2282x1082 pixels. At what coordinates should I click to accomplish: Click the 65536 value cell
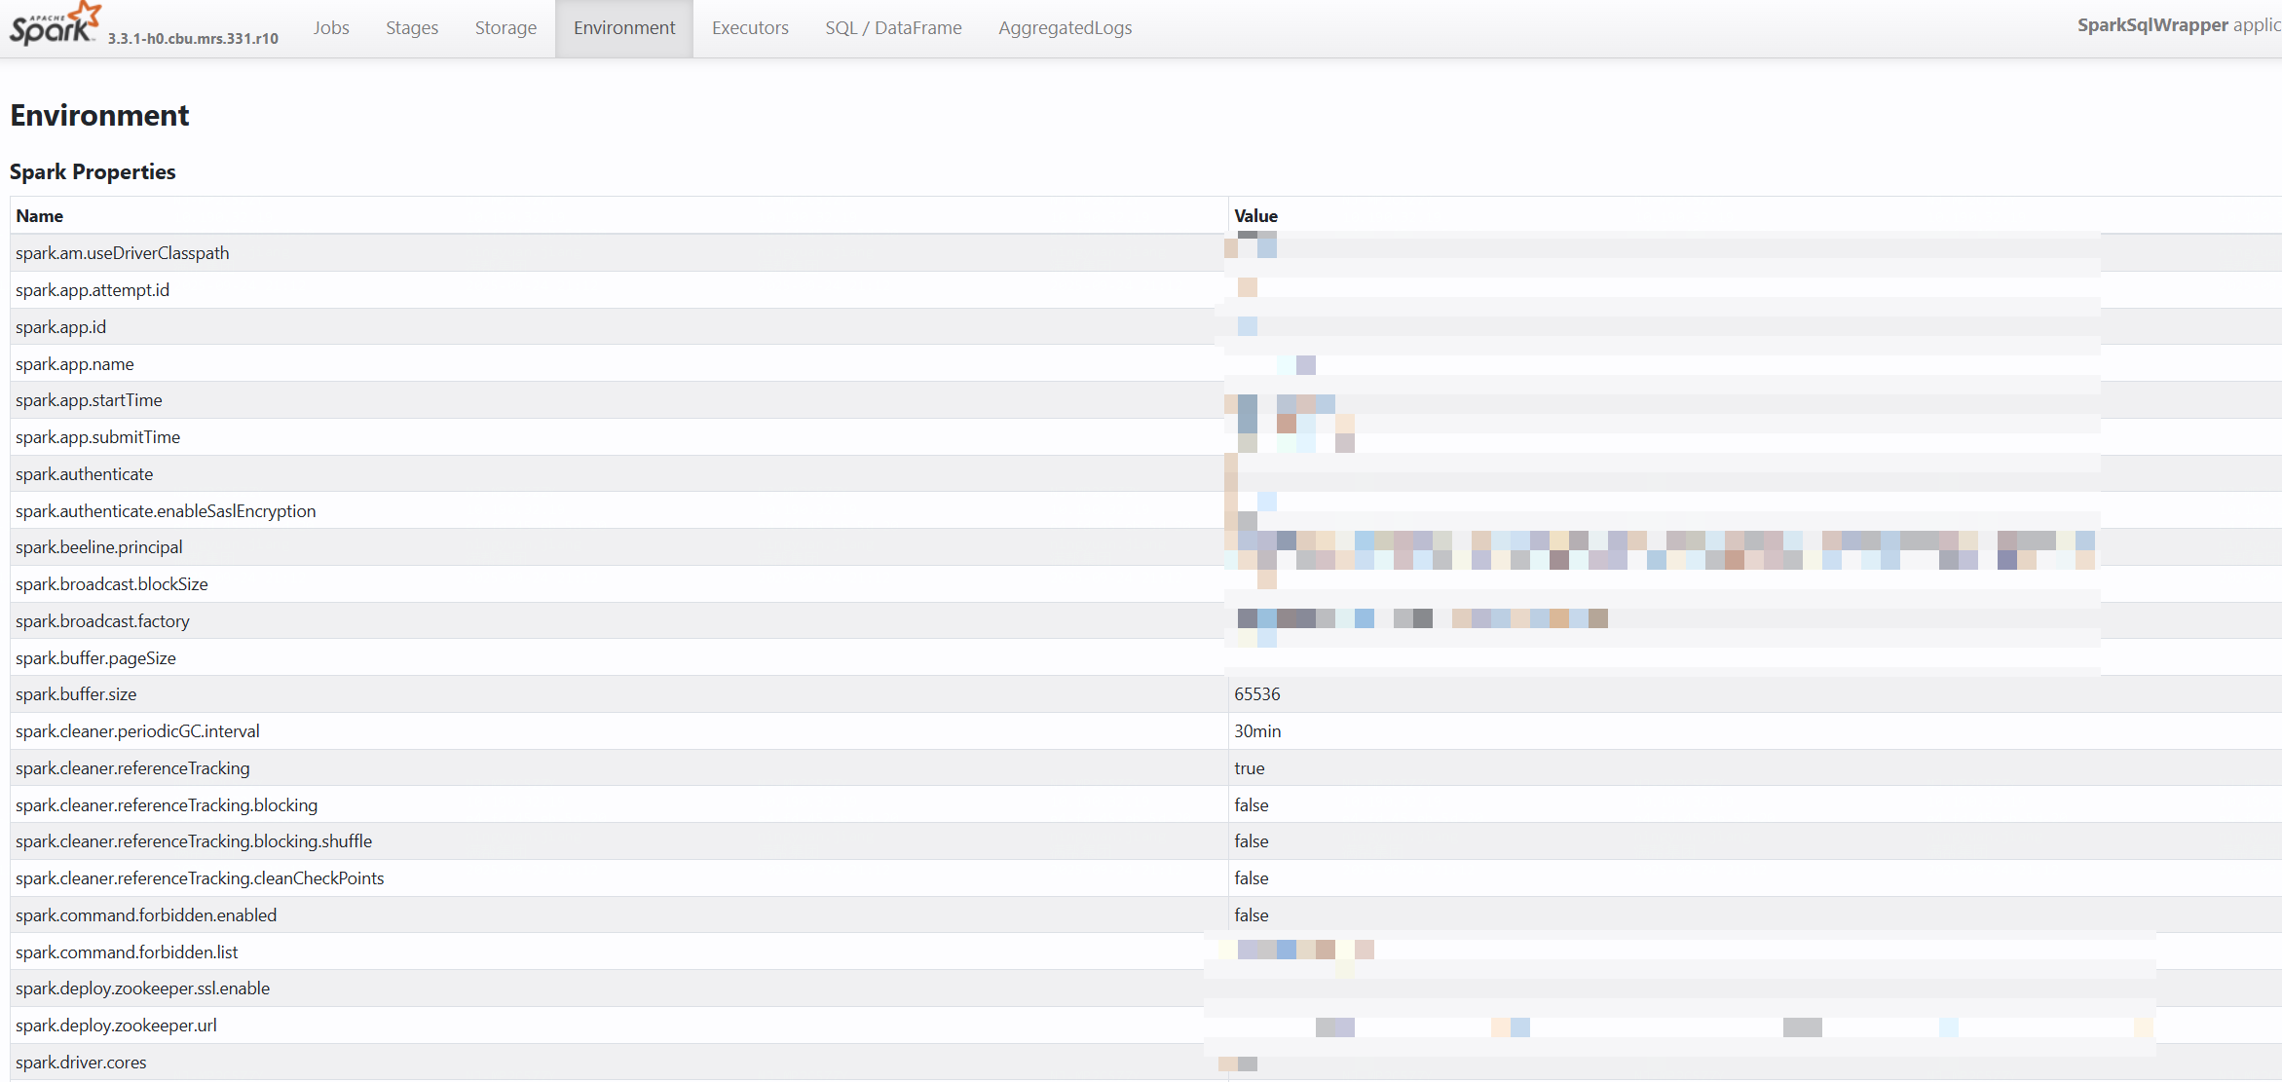pyautogui.click(x=1256, y=694)
